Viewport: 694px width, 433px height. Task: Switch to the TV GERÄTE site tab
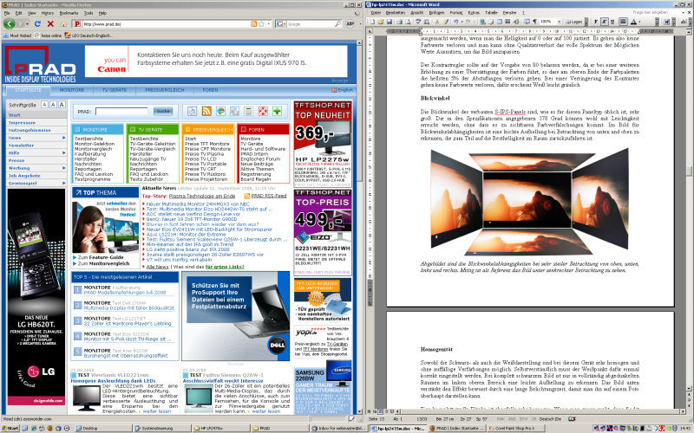coord(115,90)
